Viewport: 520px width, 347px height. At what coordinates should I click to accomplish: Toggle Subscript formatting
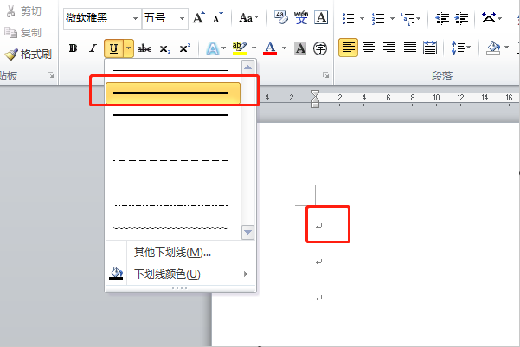pos(164,48)
